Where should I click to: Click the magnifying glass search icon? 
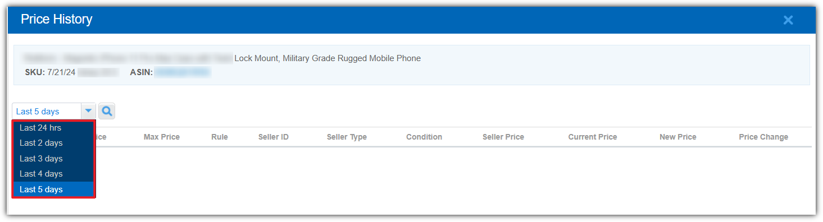click(x=107, y=111)
